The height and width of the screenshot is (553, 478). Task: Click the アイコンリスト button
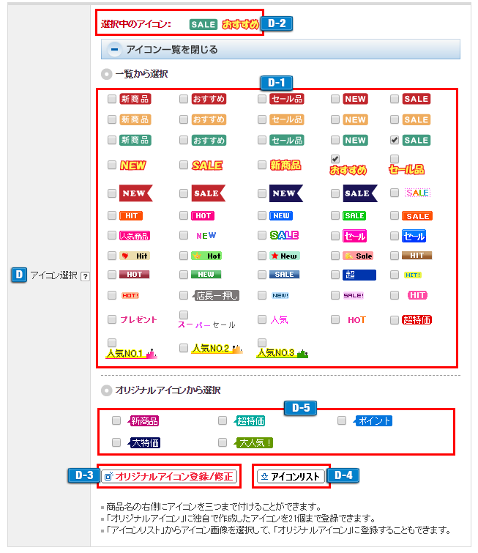tap(291, 477)
